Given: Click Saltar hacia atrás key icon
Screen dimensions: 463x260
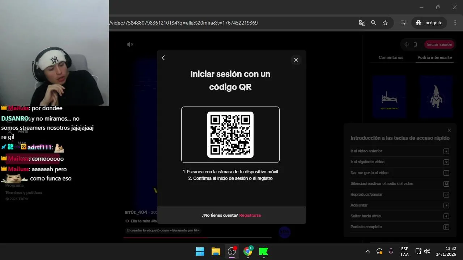Looking at the screenshot, I should pos(446,216).
